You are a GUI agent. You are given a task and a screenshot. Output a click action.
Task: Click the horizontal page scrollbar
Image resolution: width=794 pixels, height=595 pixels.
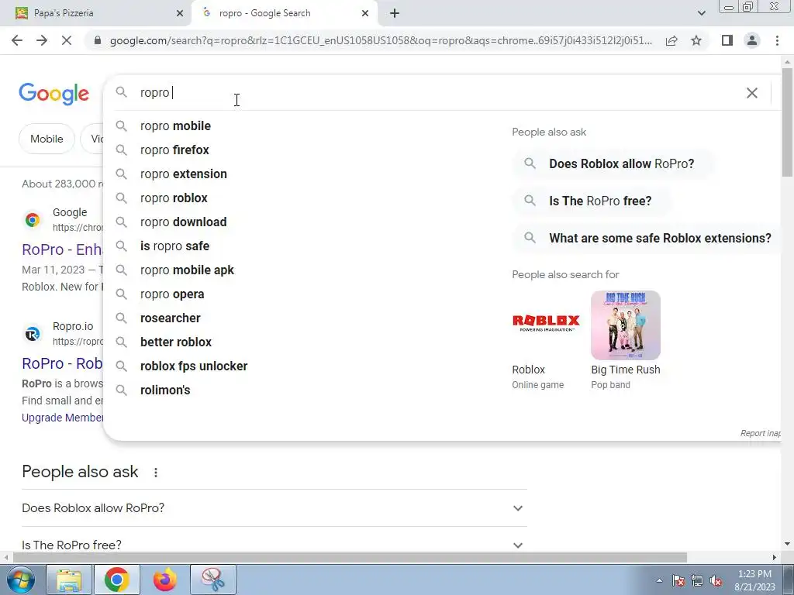(x=350, y=557)
